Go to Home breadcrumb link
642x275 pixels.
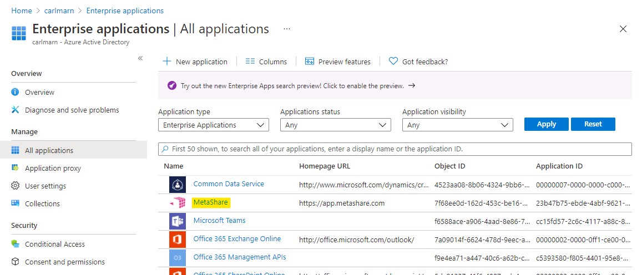click(x=22, y=11)
